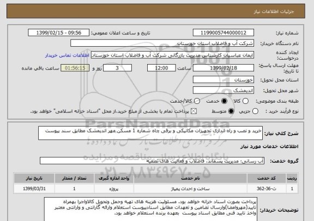Screen dimensions: 314x221
Task: Click the کد خدمت column header
Action: tap(267, 178)
